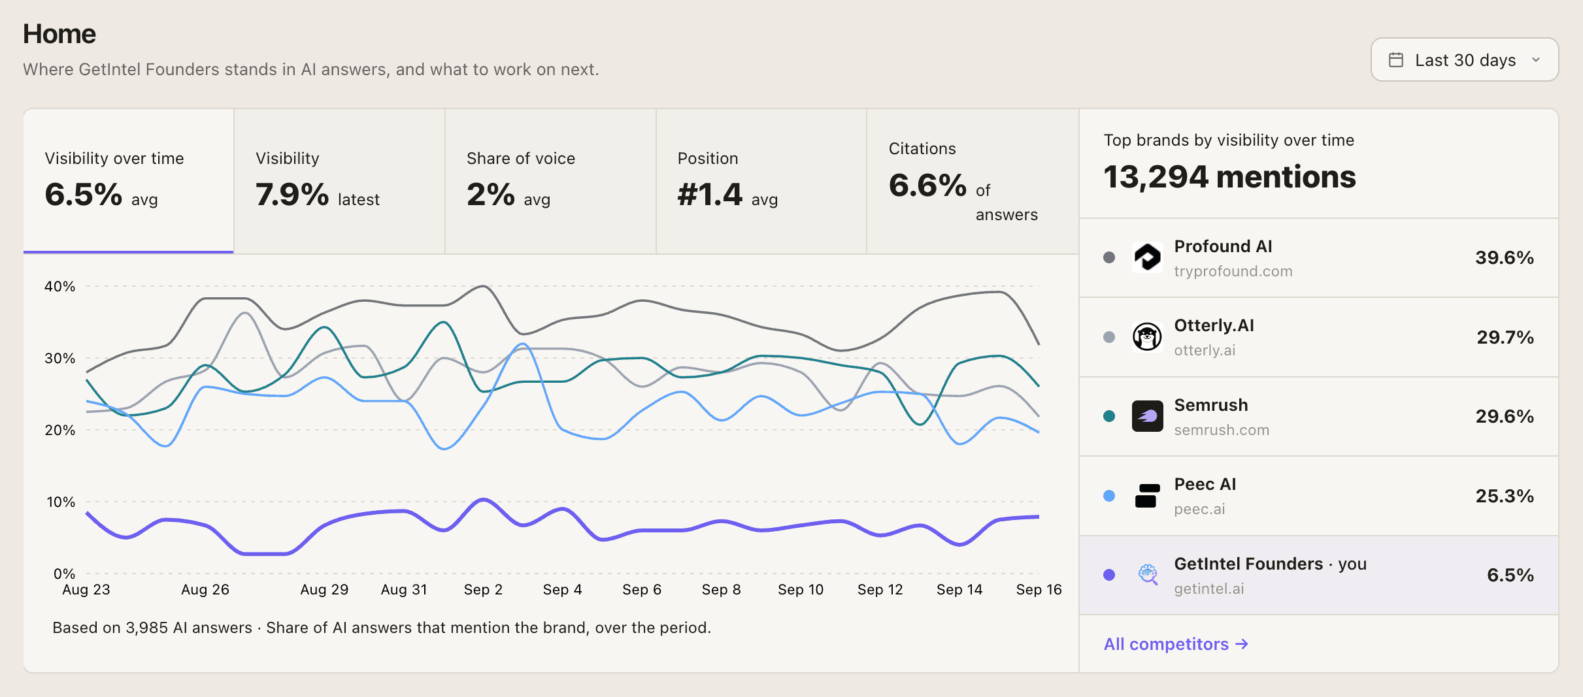1583x697 pixels.
Task: Click the gray dot next to Profound AI
Action: [1109, 257]
